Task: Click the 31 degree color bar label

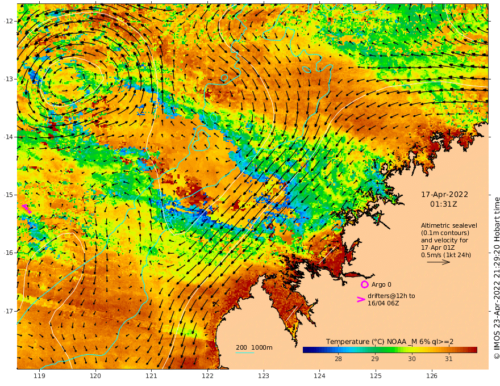Action: pos(448,359)
